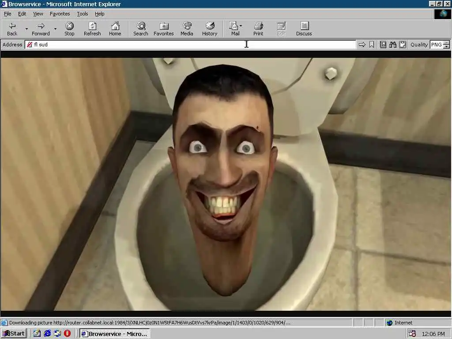Click the Show Desktop quick launch icon

(x=57, y=334)
